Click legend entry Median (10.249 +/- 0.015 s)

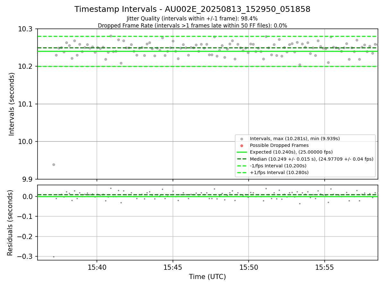312,159
